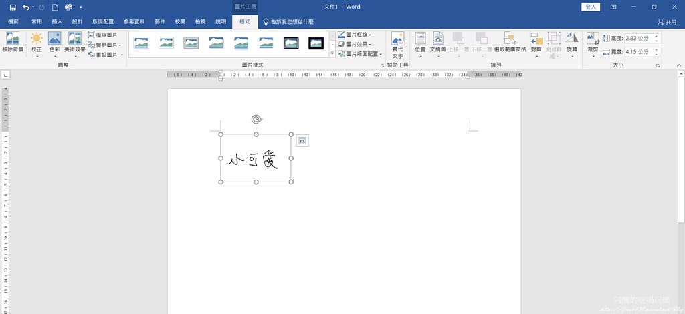Open Position (位置) options
This screenshot has width=685, height=314.
[420, 45]
